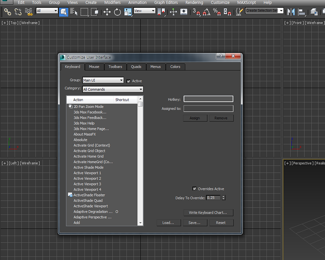Activate Select and Scale tool

pos(128,12)
